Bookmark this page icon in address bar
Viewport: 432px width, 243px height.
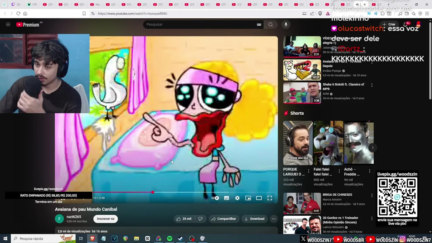coord(84,13)
